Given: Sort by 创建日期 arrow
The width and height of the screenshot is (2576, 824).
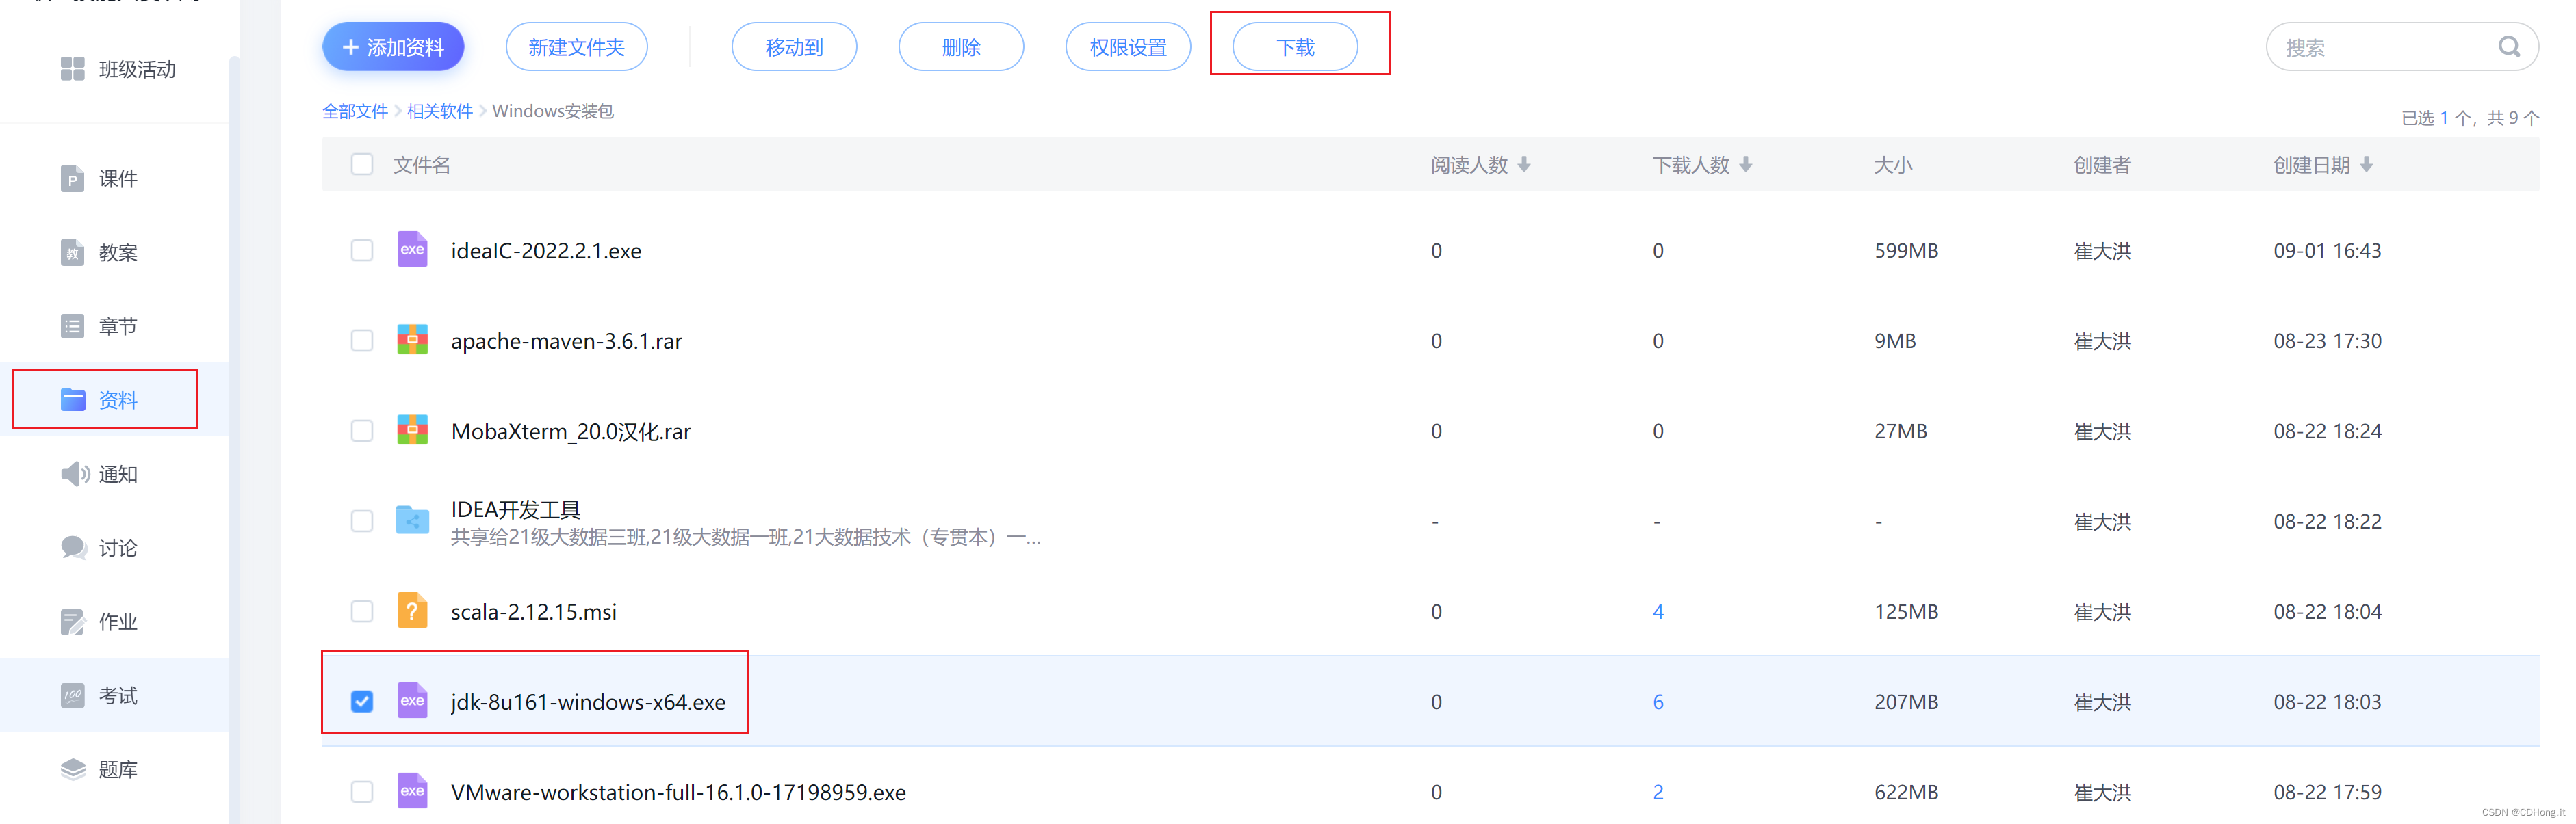Looking at the screenshot, I should pos(2366,165).
